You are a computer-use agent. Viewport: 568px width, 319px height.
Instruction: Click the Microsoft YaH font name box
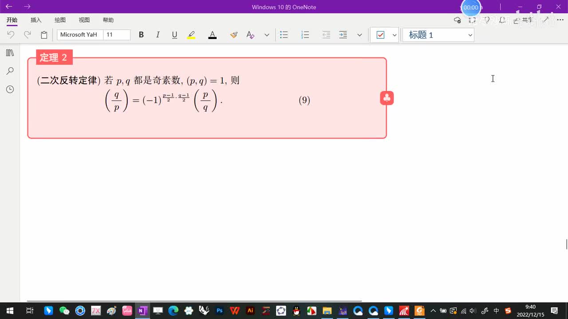(x=80, y=35)
